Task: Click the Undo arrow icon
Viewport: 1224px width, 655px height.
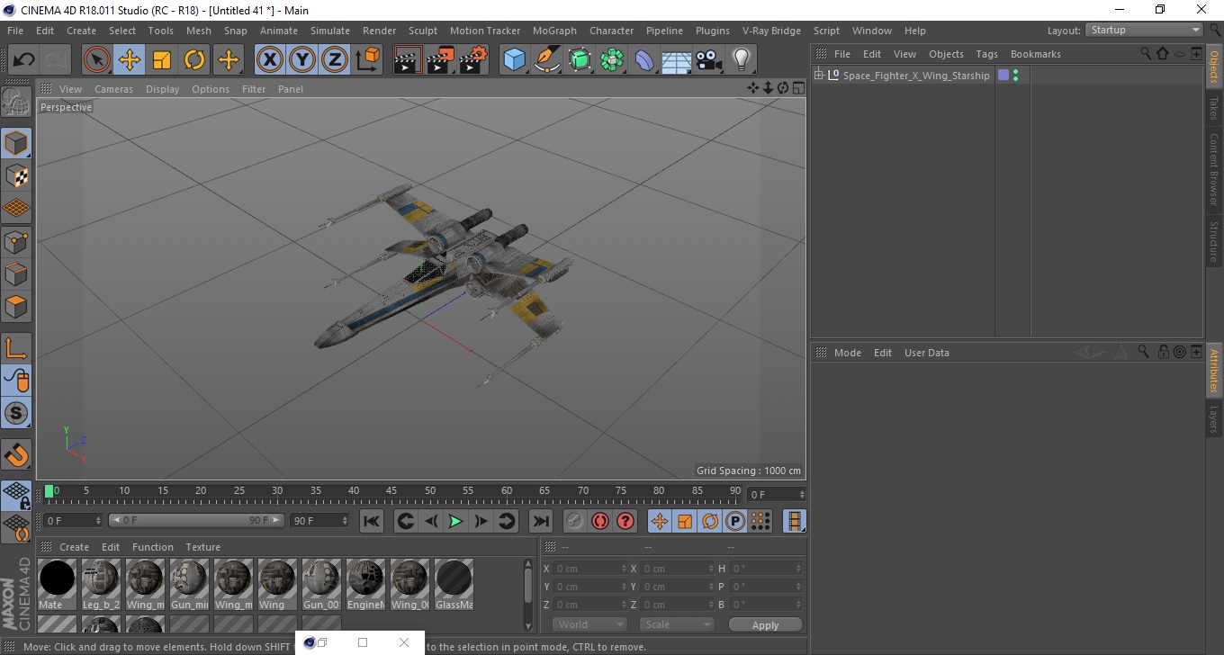Action: click(23, 60)
